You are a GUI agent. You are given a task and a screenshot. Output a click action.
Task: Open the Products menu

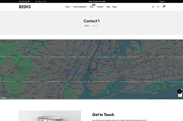click(x=101, y=7)
